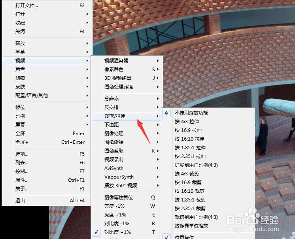Click 对比度 -1% entry
295x239 pixels.
pos(127,224)
